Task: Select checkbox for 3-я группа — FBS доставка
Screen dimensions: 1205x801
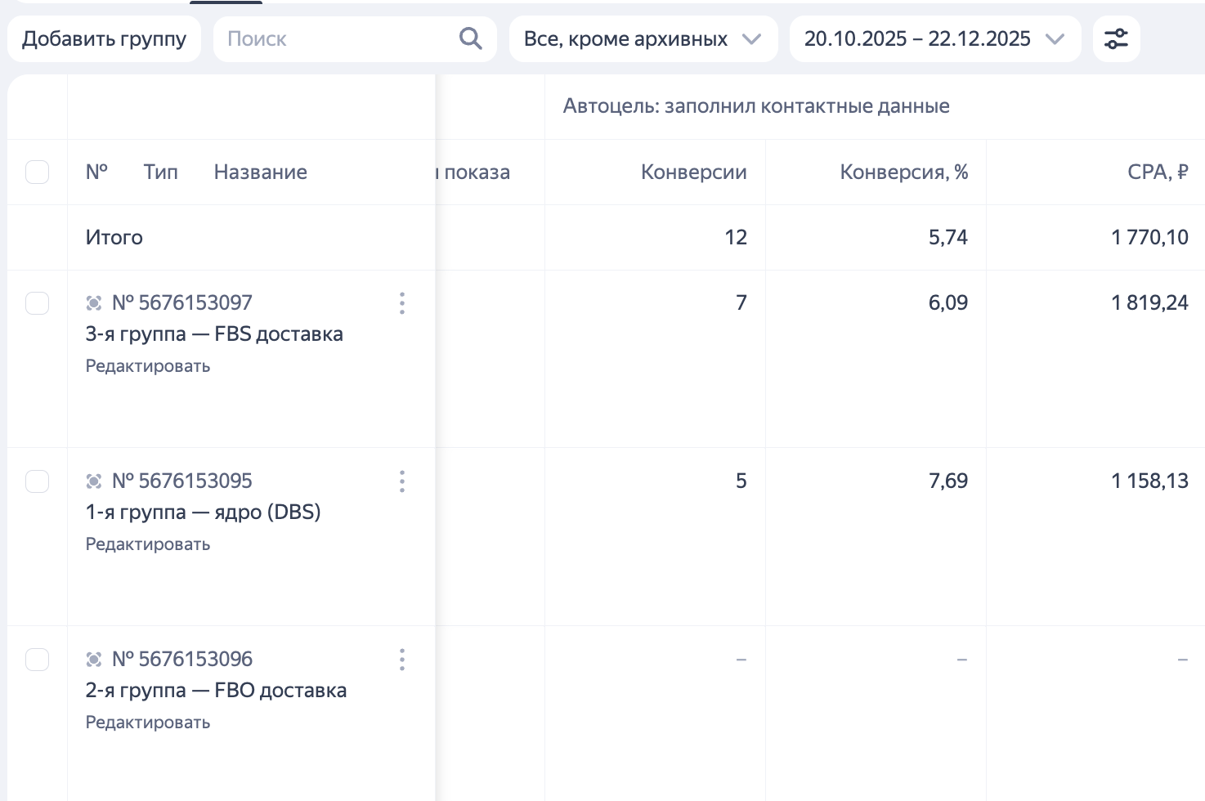Action: coord(38,303)
